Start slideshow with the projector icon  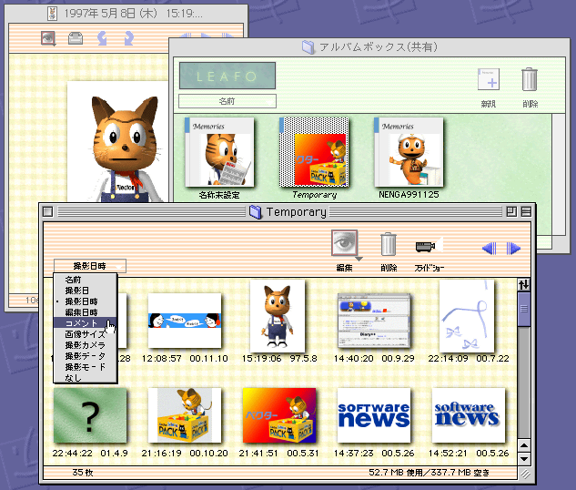coord(429,246)
